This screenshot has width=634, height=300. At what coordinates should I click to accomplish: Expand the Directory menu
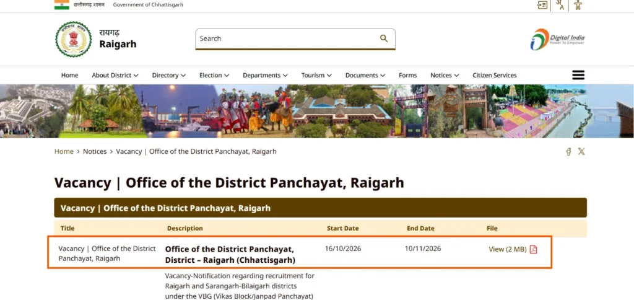click(x=169, y=75)
